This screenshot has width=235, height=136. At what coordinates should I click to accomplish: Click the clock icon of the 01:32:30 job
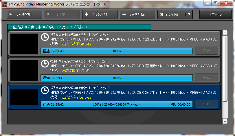[x=45, y=64]
